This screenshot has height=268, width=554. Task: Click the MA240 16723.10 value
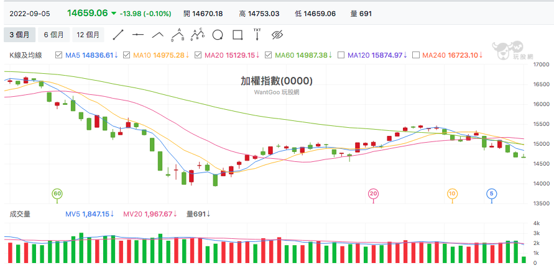pos(453,55)
